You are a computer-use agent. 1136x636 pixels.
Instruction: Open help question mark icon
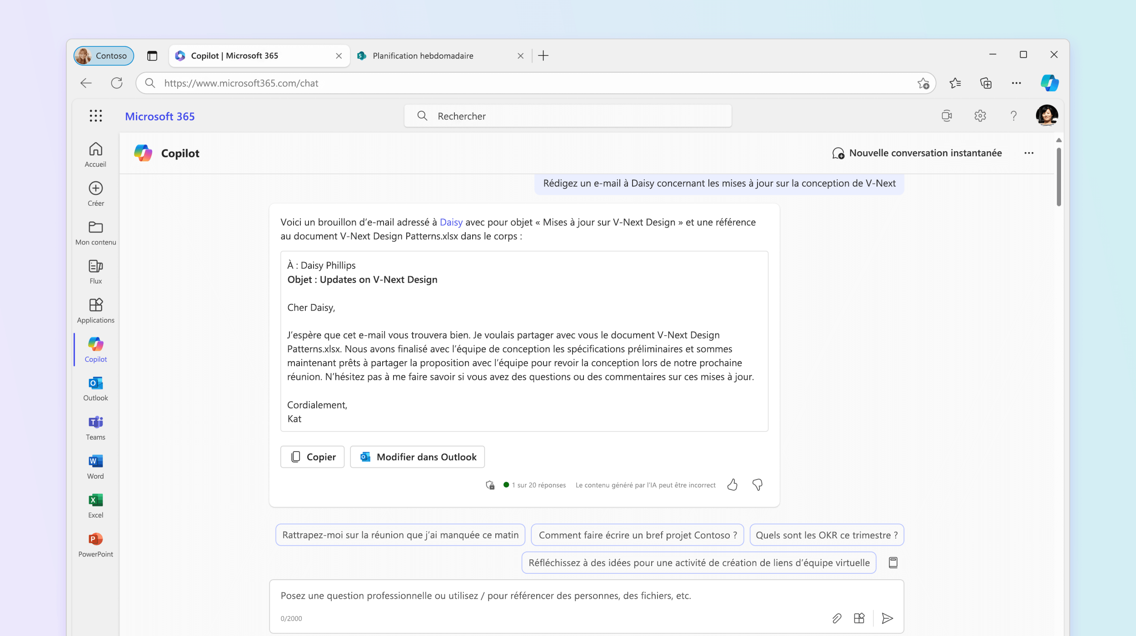(x=1013, y=116)
